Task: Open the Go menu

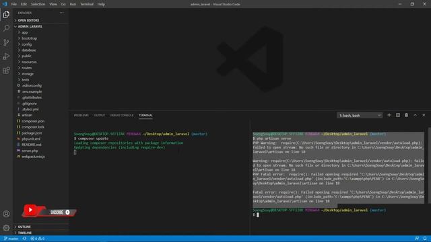Action: [x=63, y=4]
